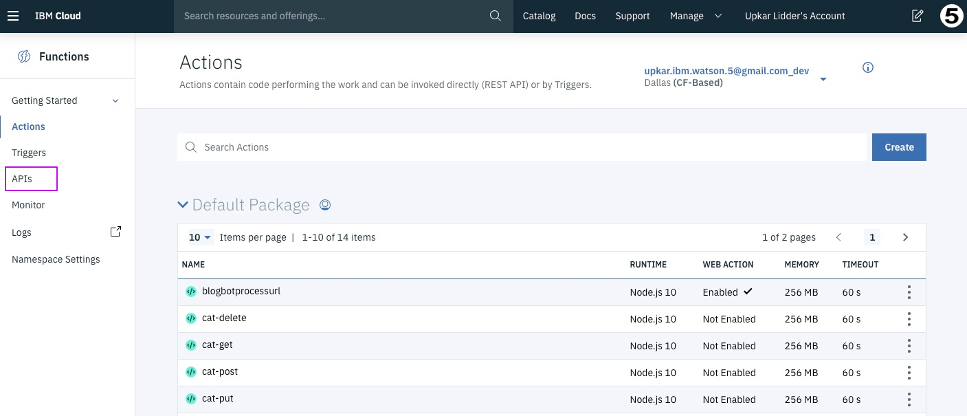Click the Enabled web action for blogbotprocessurl
Viewport: 967px width, 416px height.
click(x=727, y=292)
